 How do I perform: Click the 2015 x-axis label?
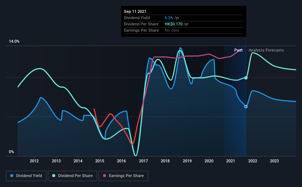pyautogui.click(x=100, y=161)
